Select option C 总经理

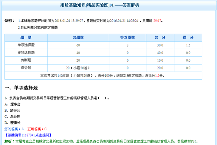tap(13, 117)
